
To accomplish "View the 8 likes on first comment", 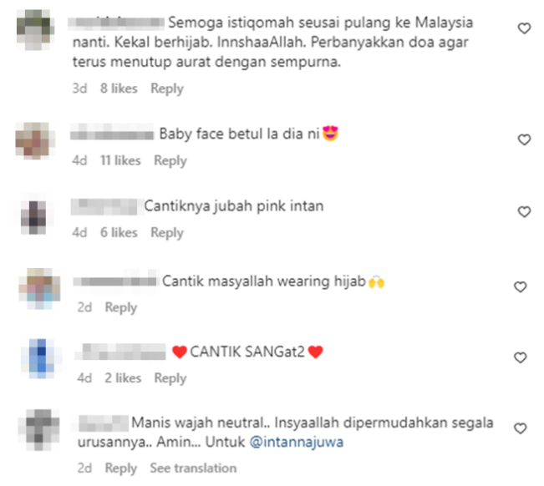I will pyautogui.click(x=119, y=89).
